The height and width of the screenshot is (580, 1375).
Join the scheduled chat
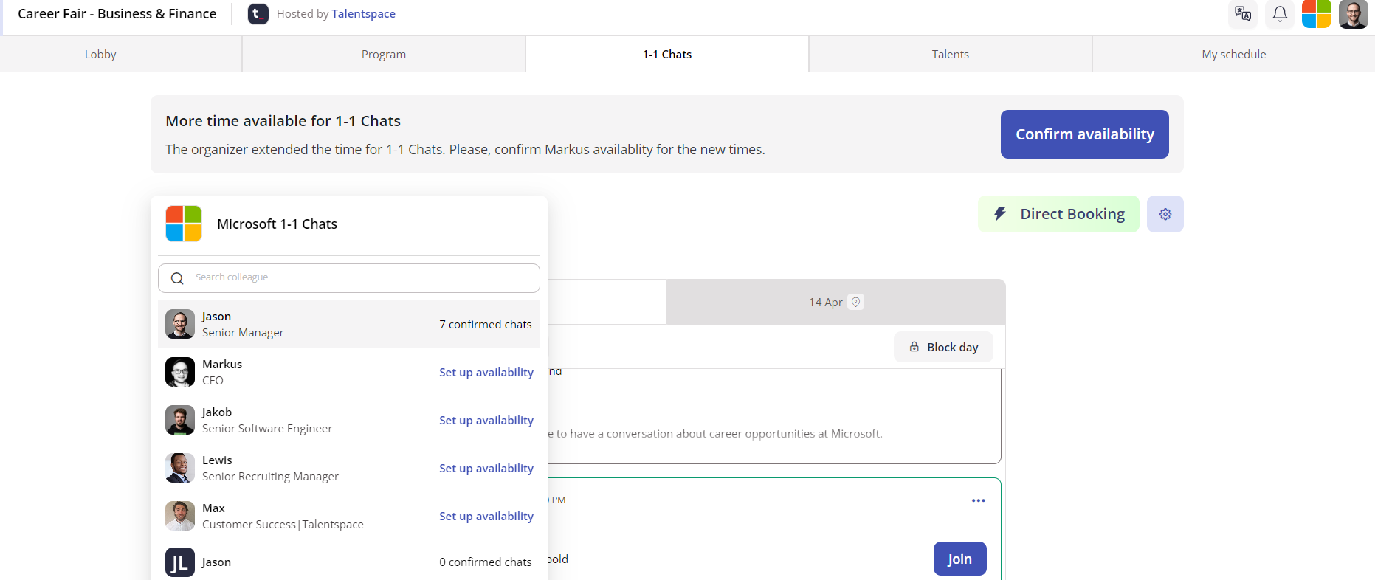coord(960,559)
